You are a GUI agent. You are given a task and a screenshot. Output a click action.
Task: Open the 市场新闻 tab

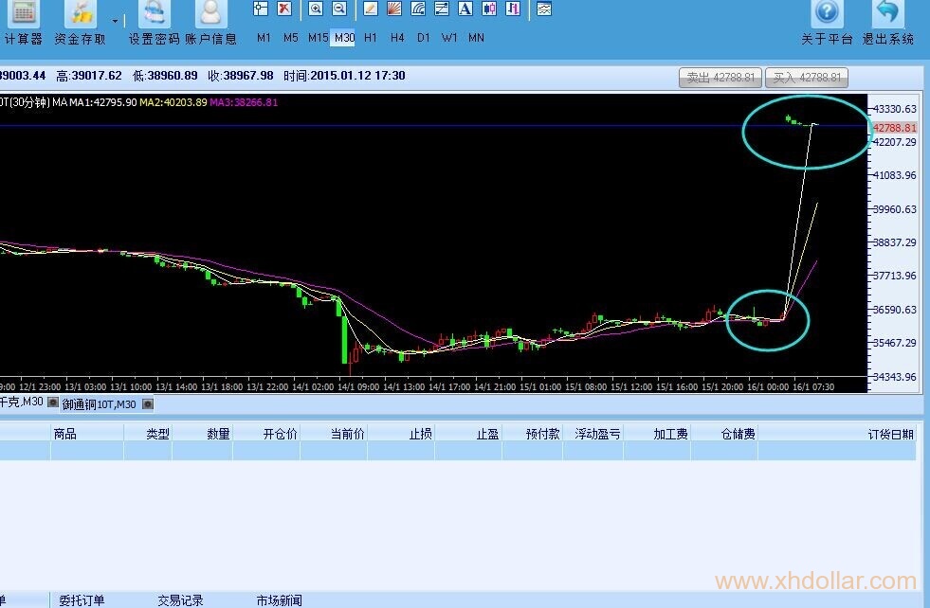[279, 600]
